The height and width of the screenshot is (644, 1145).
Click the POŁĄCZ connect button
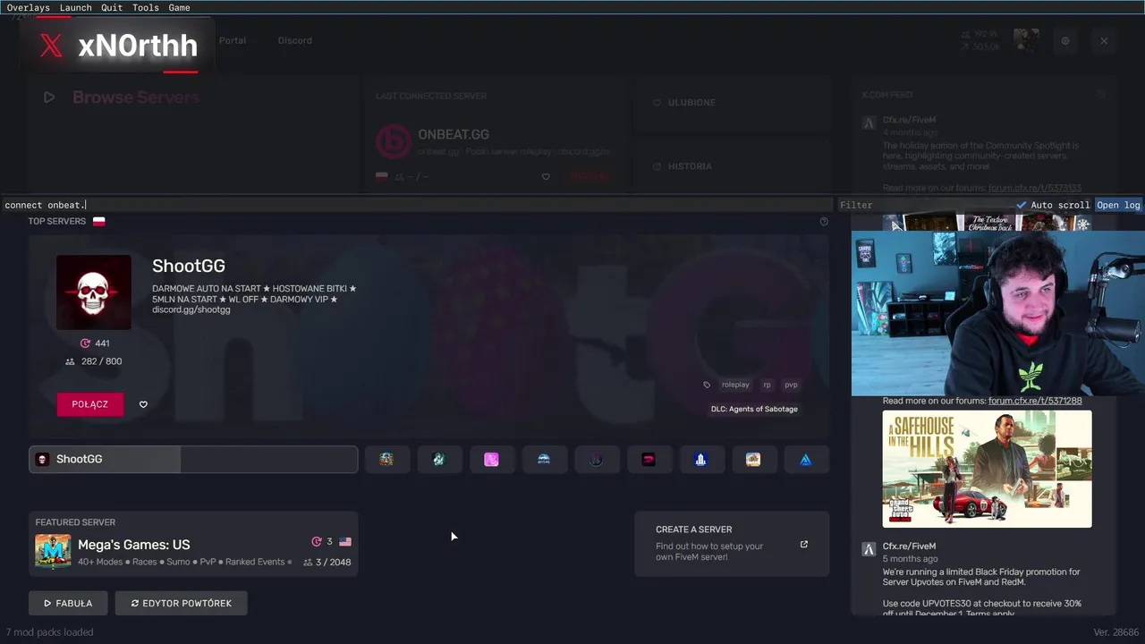click(x=89, y=404)
